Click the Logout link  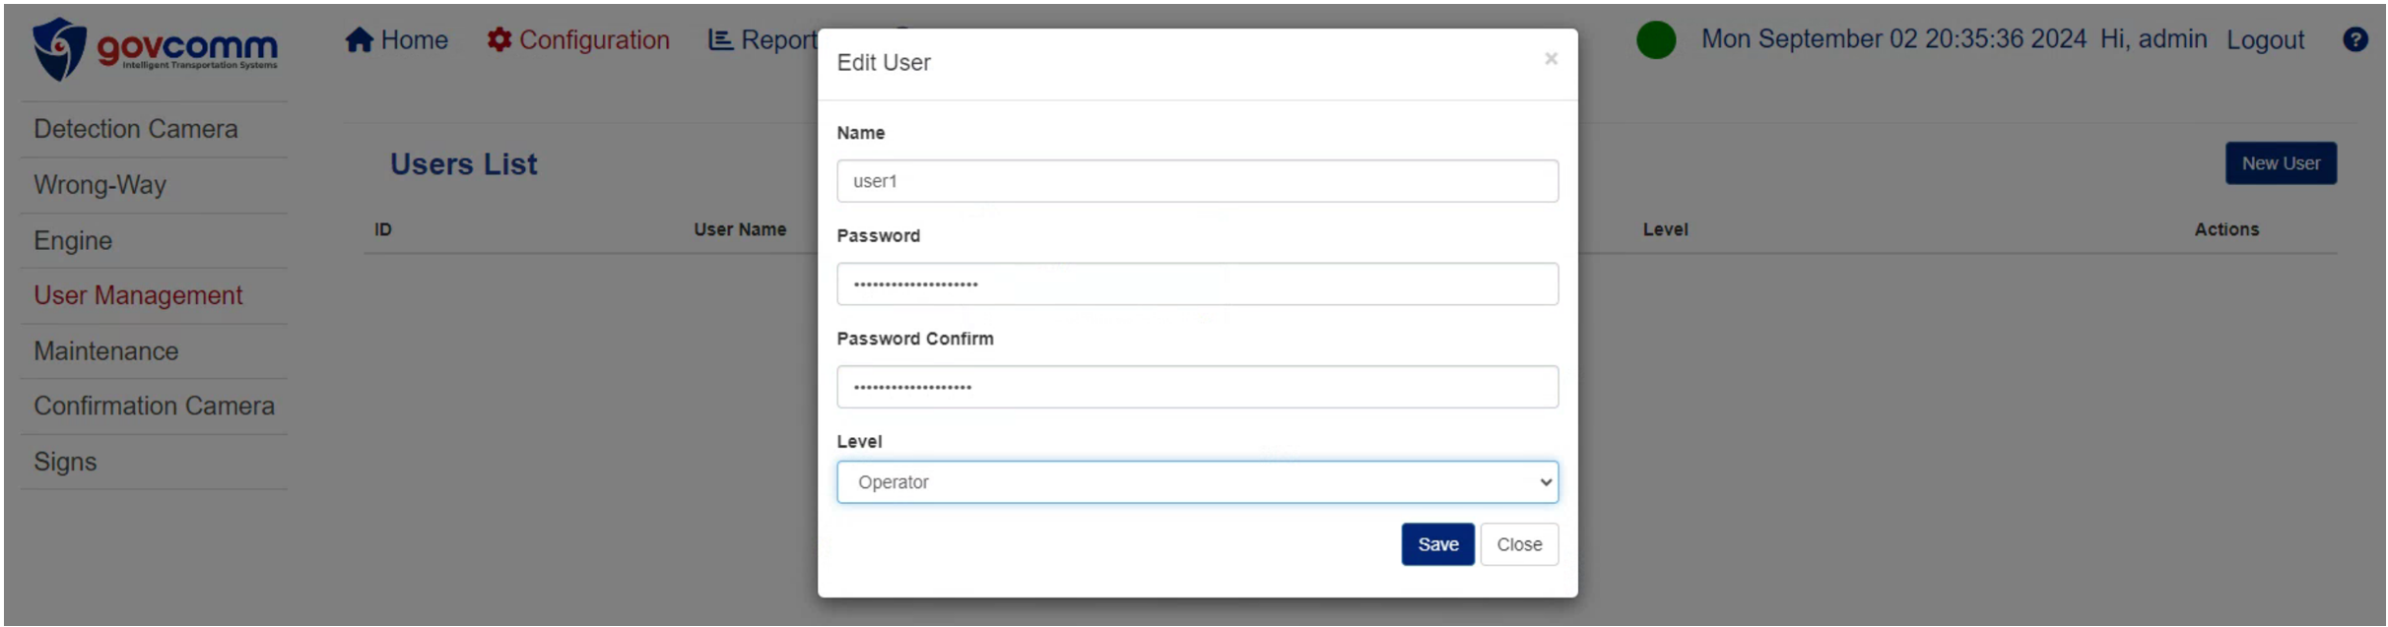click(2265, 40)
